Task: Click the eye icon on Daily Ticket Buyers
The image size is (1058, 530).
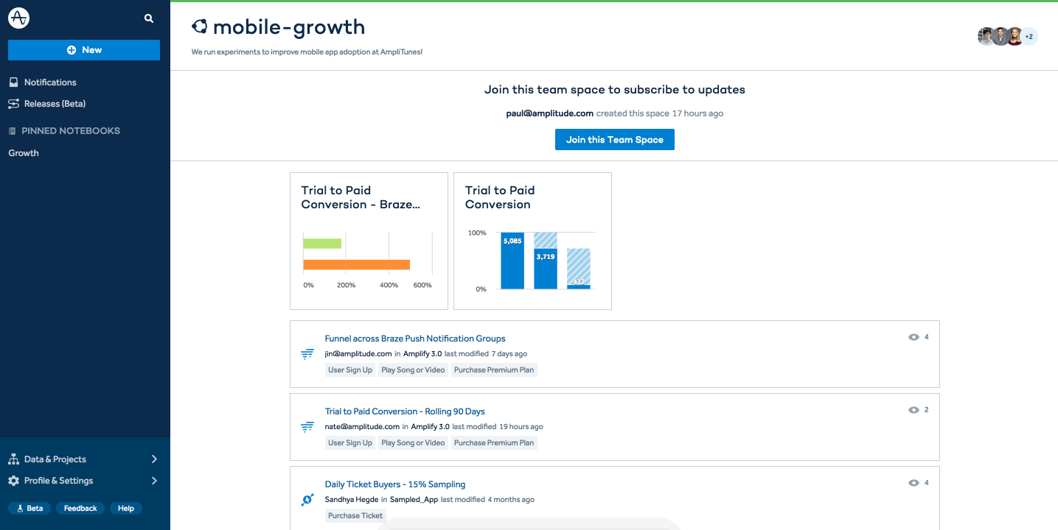Action: [913, 483]
